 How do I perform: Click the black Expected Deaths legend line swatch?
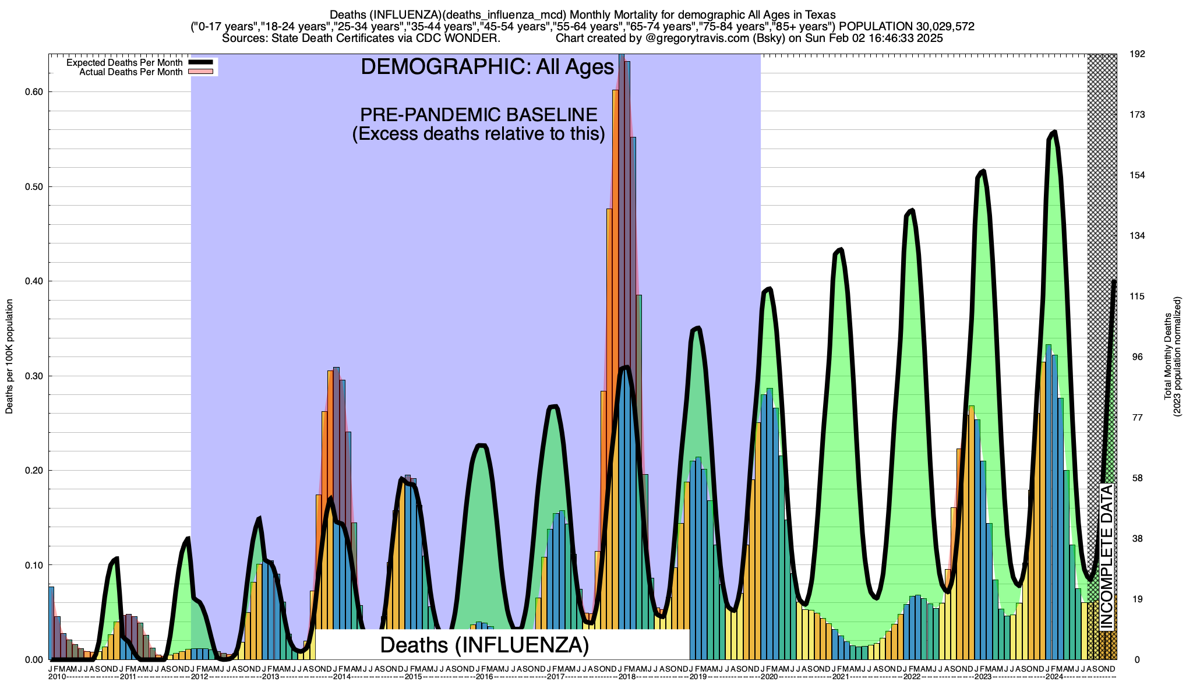[x=202, y=62]
